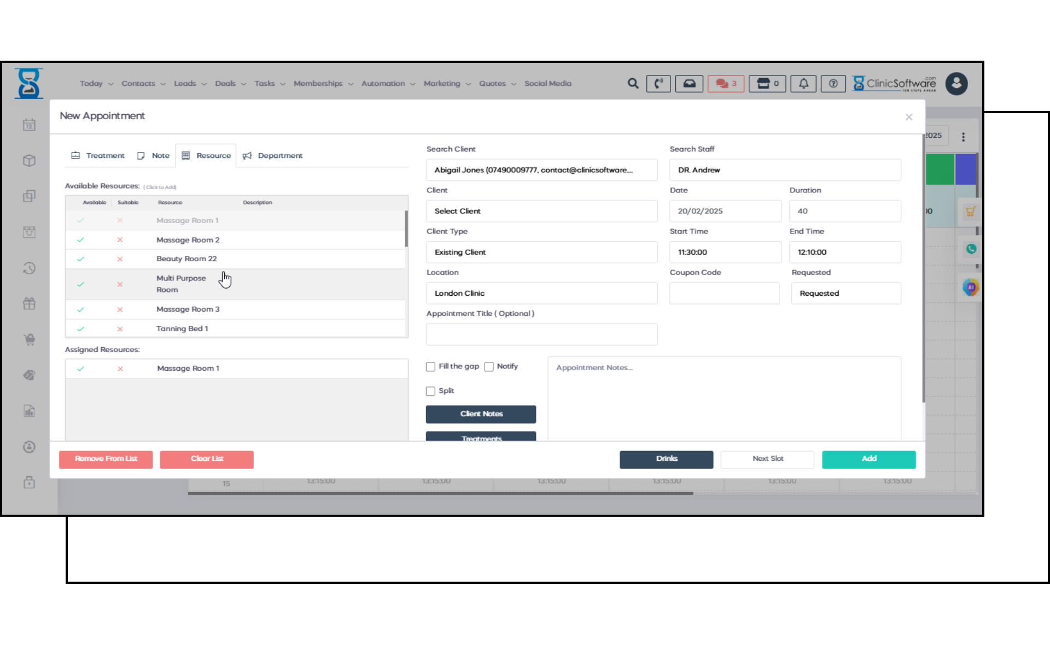Viewport: 1050px width, 656px height.
Task: Open the Department tab
Action: point(272,156)
